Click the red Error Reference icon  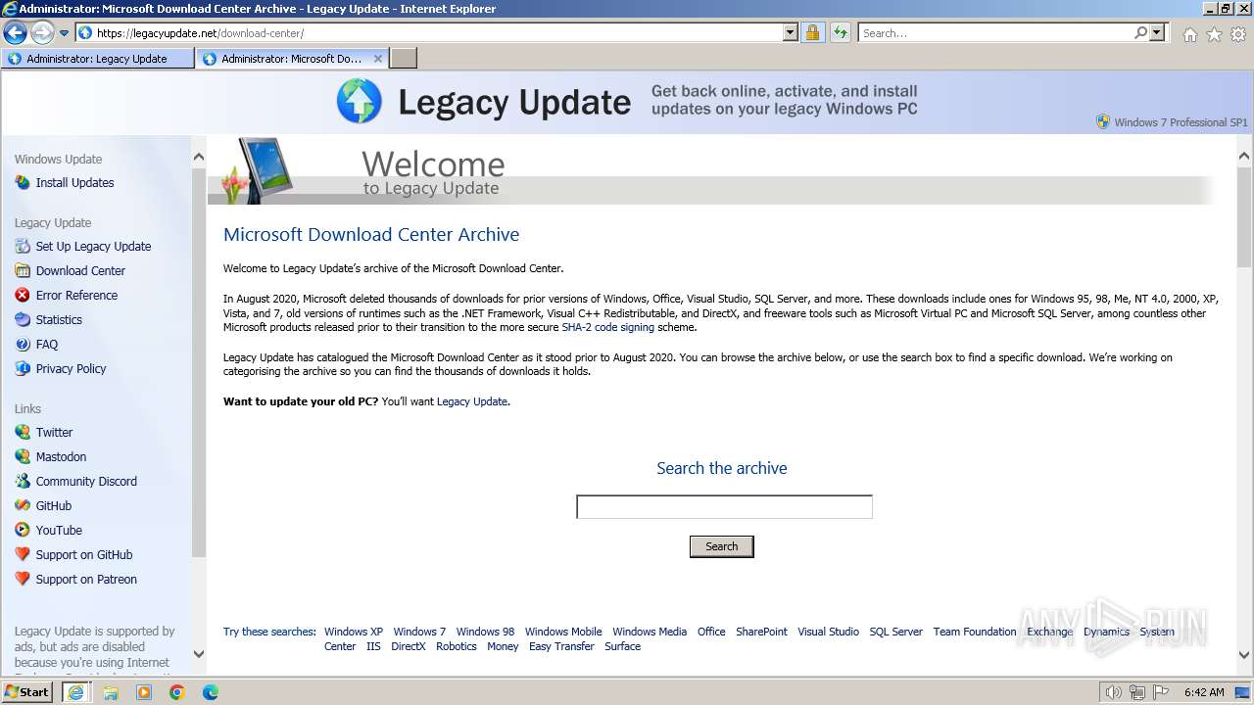pos(23,295)
